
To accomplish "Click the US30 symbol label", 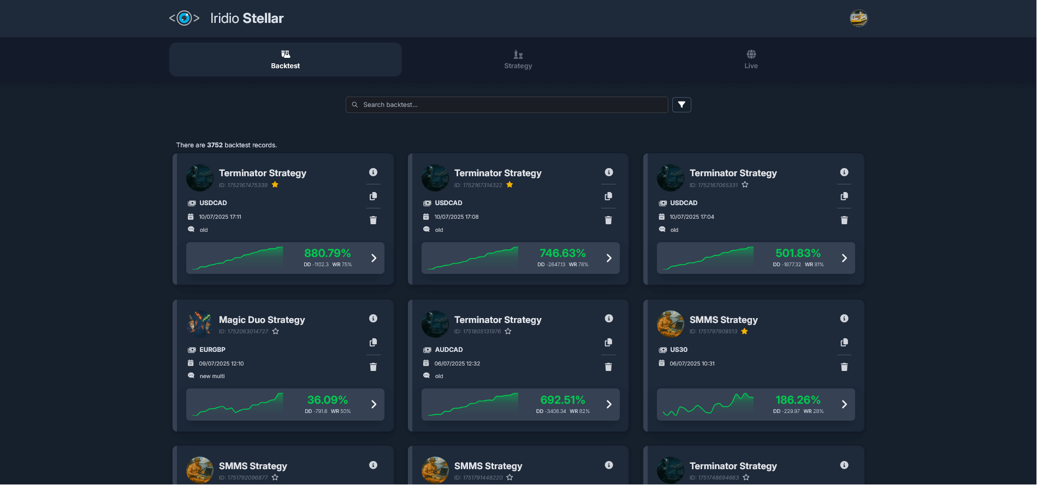I will coord(679,350).
